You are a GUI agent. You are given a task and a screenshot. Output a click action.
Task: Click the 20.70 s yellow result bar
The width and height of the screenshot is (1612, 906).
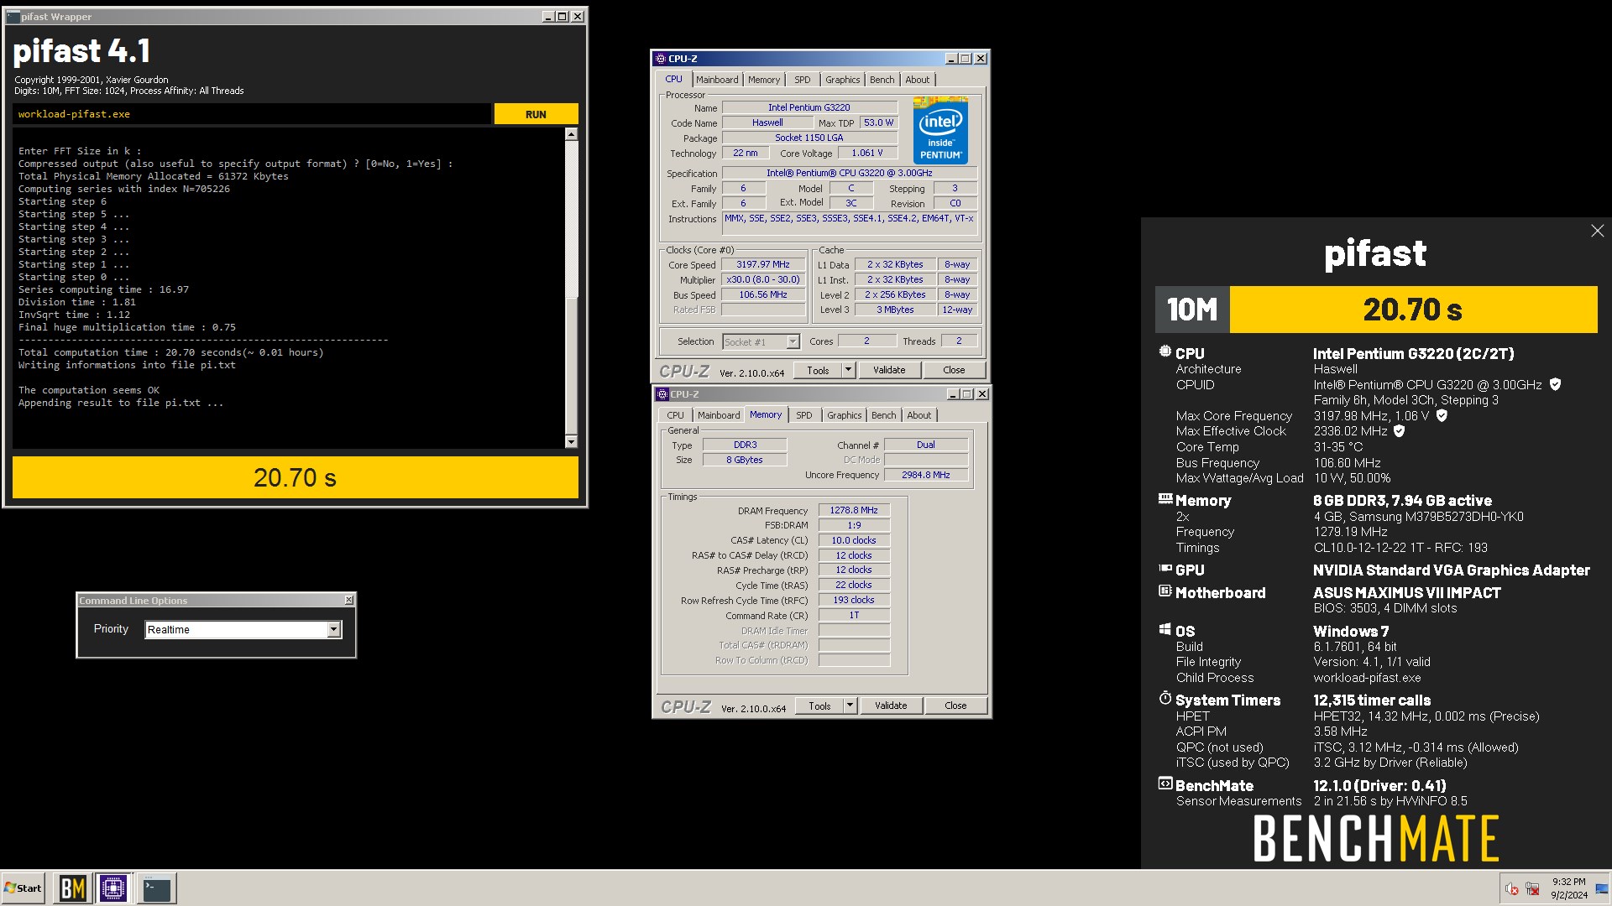295,477
